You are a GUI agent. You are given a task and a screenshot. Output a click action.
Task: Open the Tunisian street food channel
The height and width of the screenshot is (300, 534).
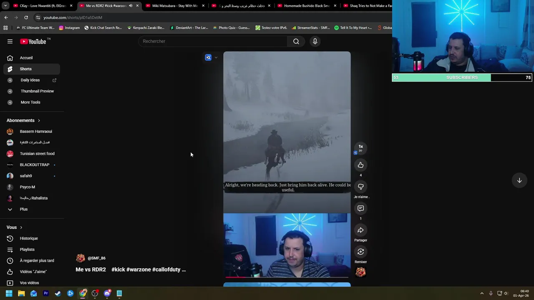click(x=32, y=154)
